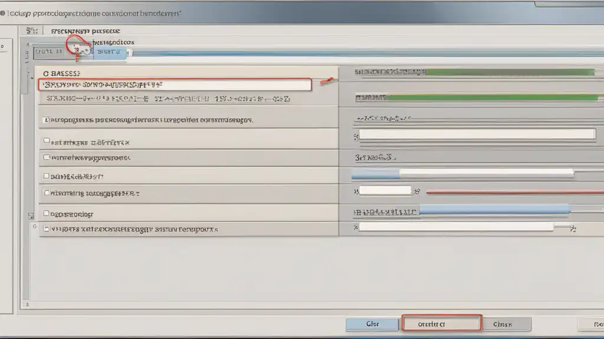Click the wide white input field on the right
Viewport: 604px width, 339px height.
coord(477,134)
